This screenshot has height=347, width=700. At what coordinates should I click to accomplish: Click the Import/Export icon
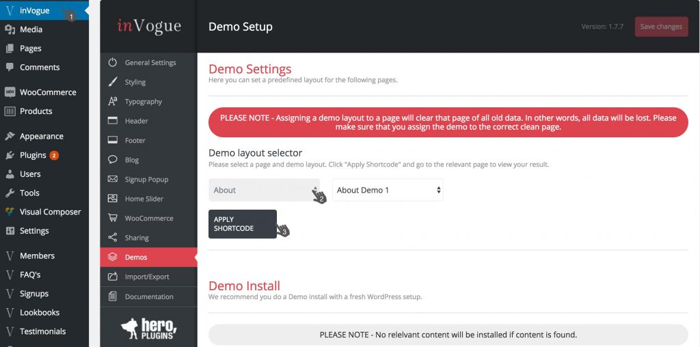[x=113, y=277]
